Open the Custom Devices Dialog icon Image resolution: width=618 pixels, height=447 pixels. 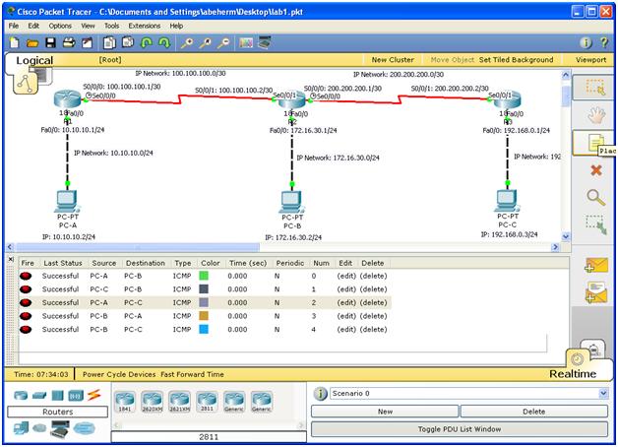coord(265,42)
